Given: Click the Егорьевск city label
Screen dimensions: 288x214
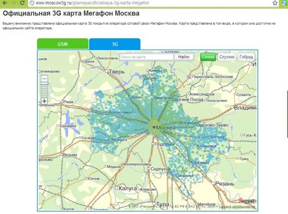Looking at the screenshot, I should click(207, 146).
